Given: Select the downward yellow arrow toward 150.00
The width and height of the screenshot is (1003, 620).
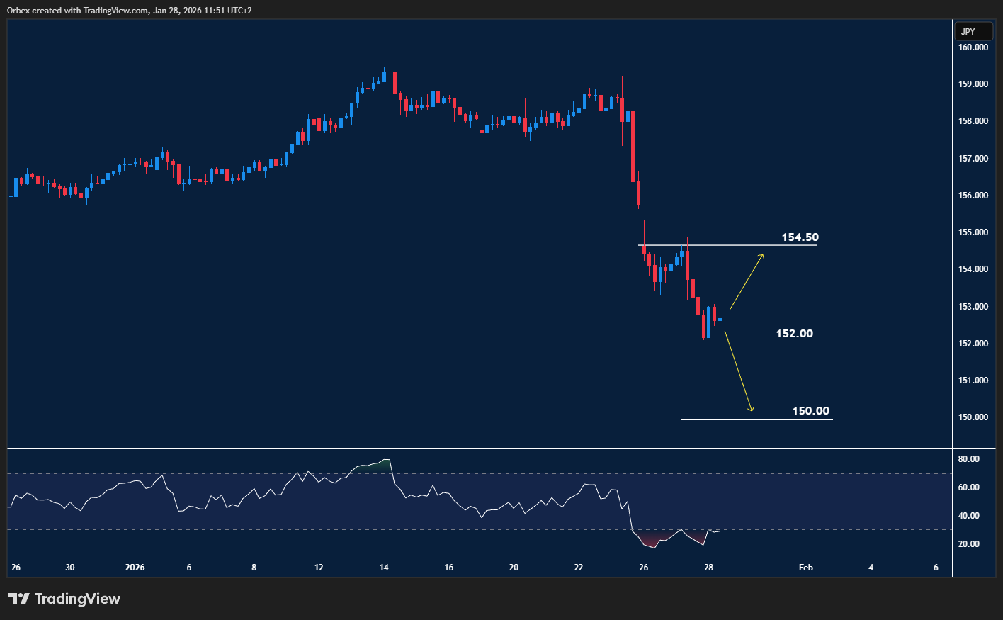Looking at the screenshot, I should click(738, 371).
